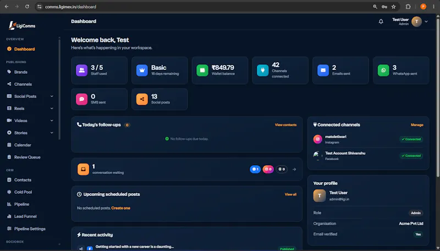Click the ₹849.79 wallet balance value
Viewport: 440px width, 251px height.
pyautogui.click(x=223, y=68)
